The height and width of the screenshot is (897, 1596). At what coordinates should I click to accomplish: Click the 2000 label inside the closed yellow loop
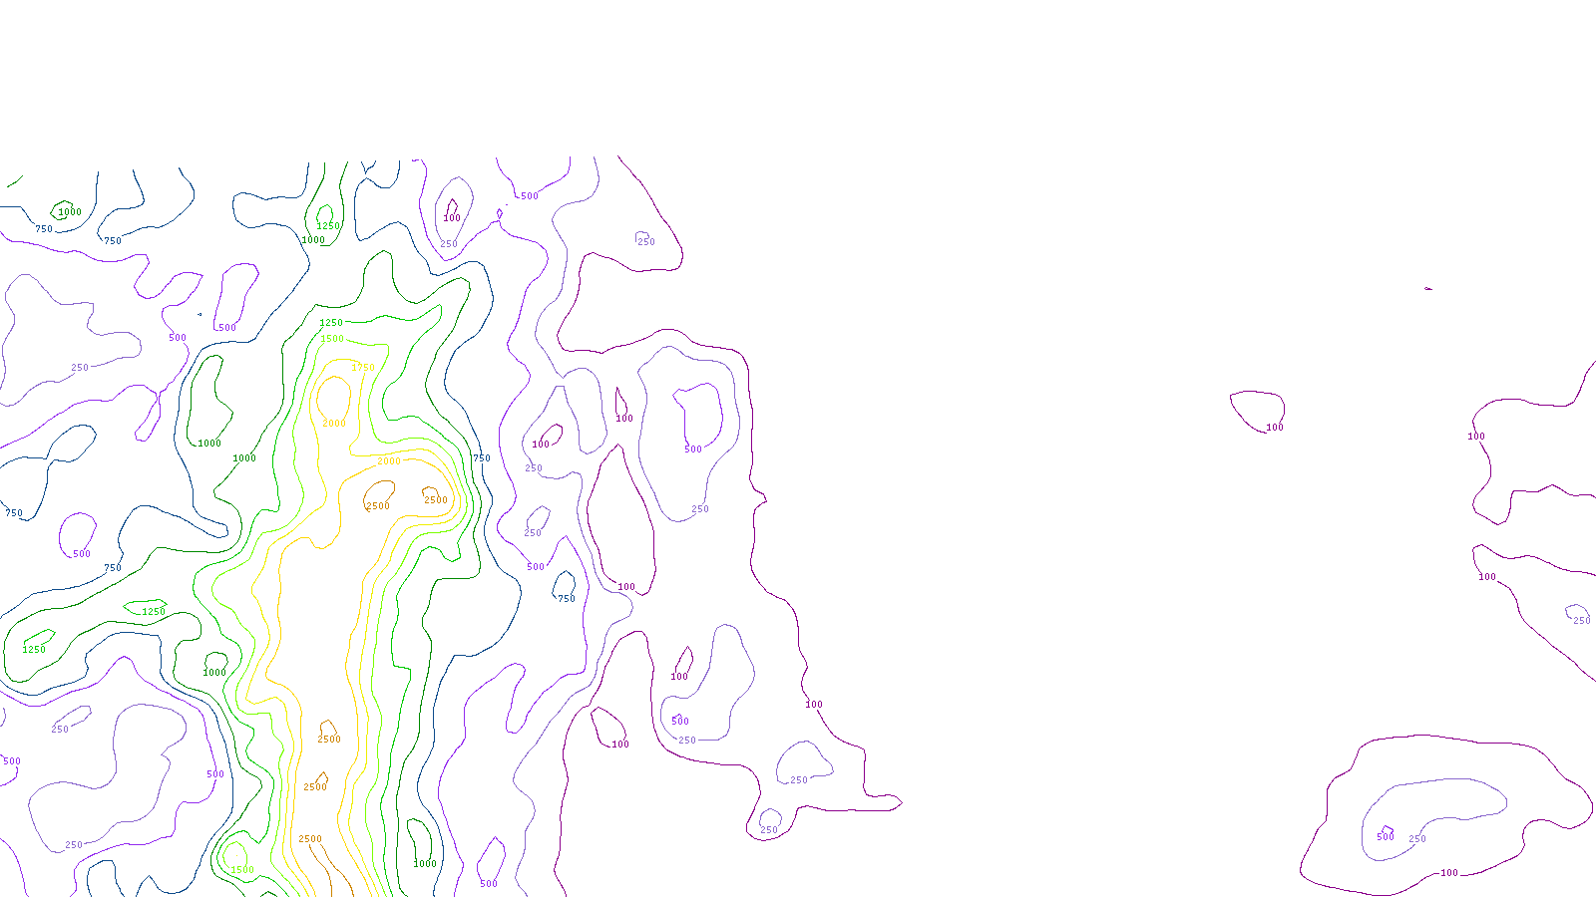tap(333, 424)
